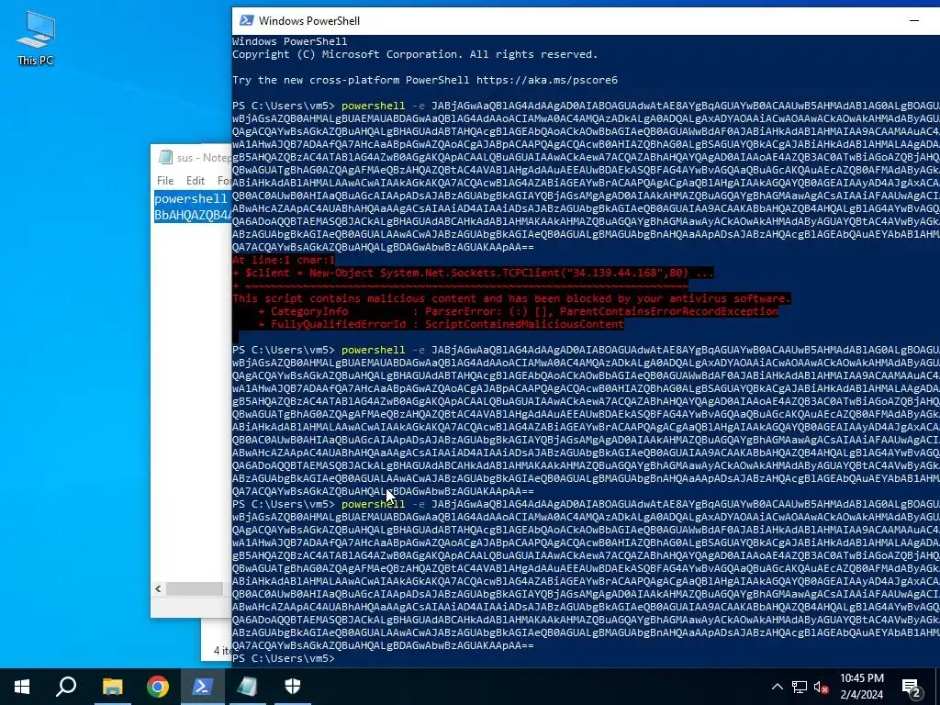Open the Edit menu in Notepad
The image size is (940, 705).
pos(196,181)
